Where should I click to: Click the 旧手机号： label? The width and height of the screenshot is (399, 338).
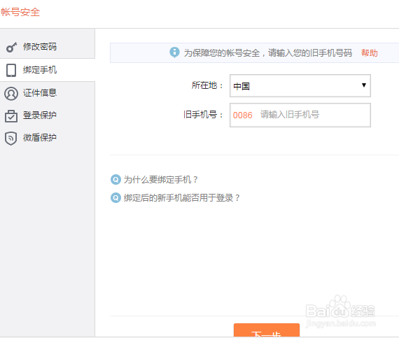point(203,115)
